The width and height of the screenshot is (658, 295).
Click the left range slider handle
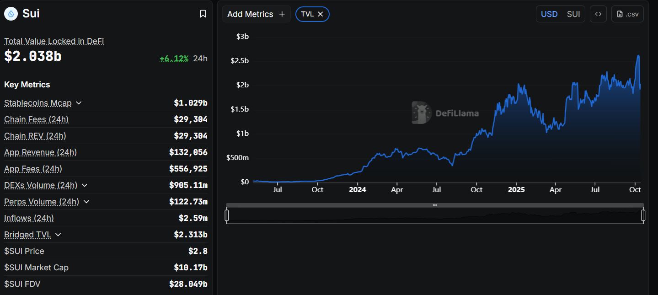click(x=227, y=215)
